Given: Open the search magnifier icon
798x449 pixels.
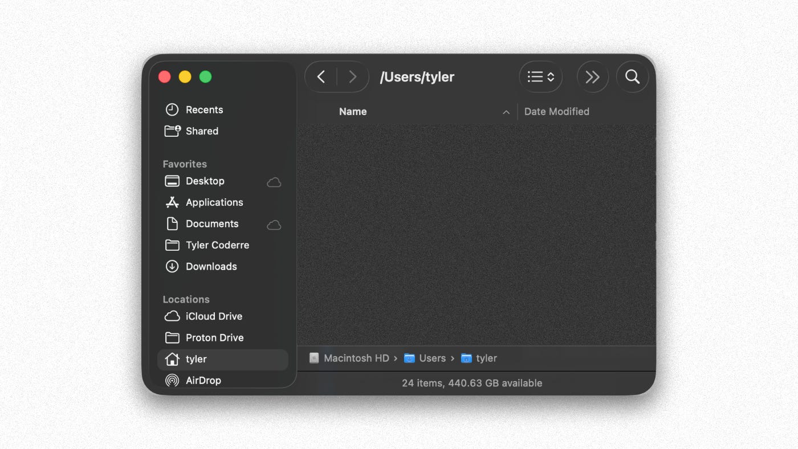Looking at the screenshot, I should (x=632, y=77).
